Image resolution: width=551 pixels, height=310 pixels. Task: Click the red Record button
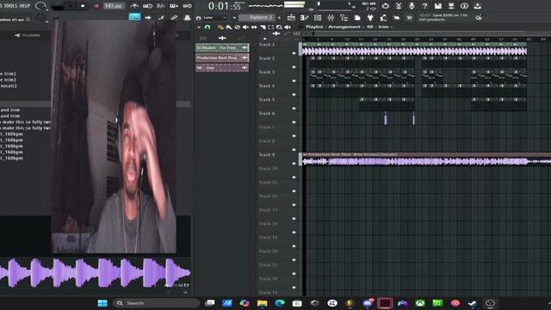(x=96, y=6)
